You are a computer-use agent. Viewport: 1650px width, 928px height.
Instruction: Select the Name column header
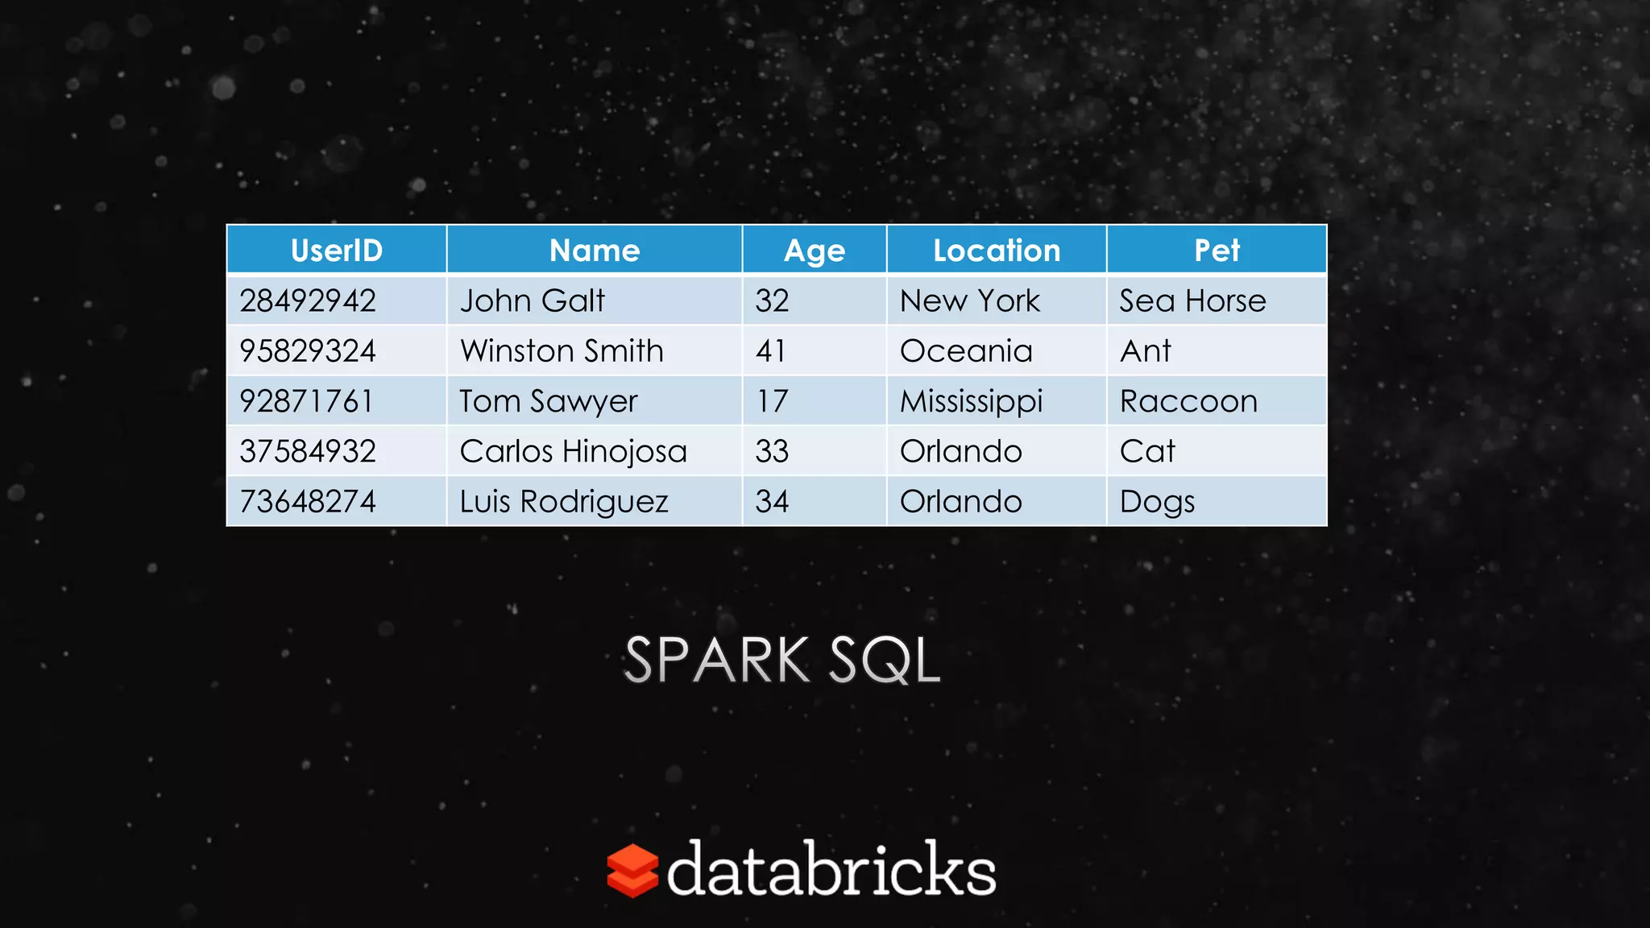click(595, 251)
